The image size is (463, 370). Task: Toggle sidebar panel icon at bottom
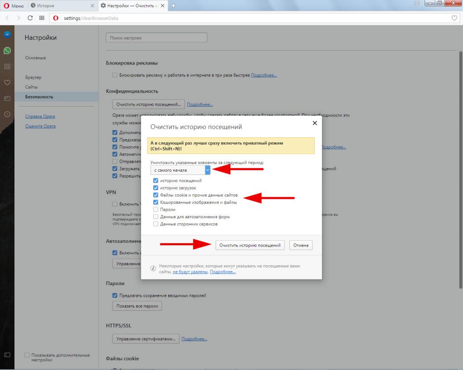(7, 355)
